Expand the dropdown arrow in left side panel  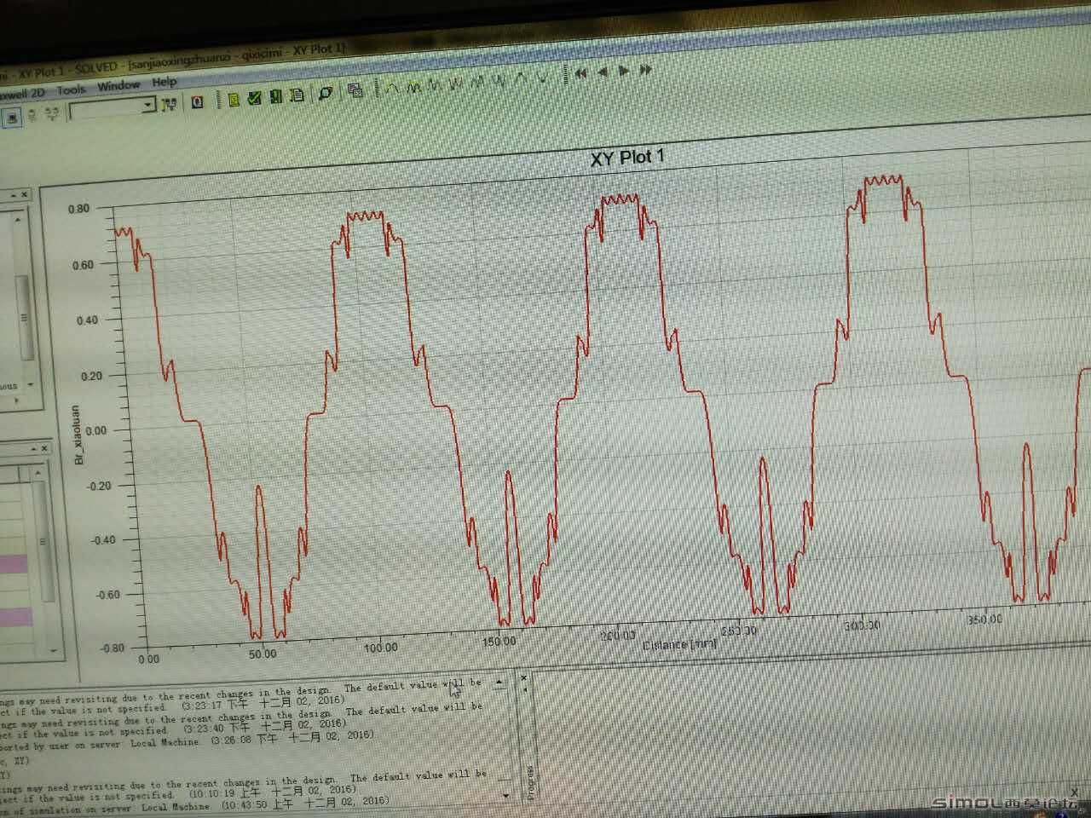pos(32,384)
